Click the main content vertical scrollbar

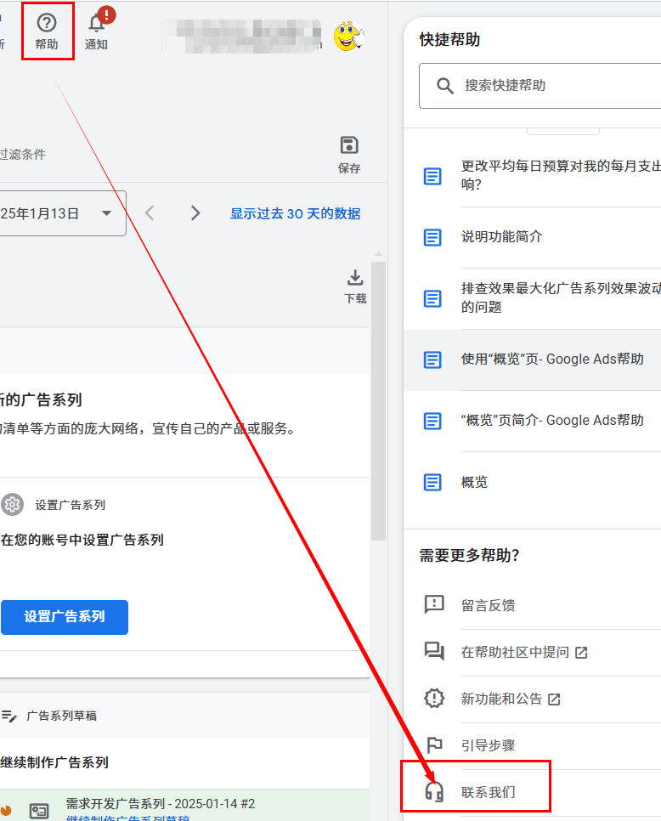click(378, 399)
